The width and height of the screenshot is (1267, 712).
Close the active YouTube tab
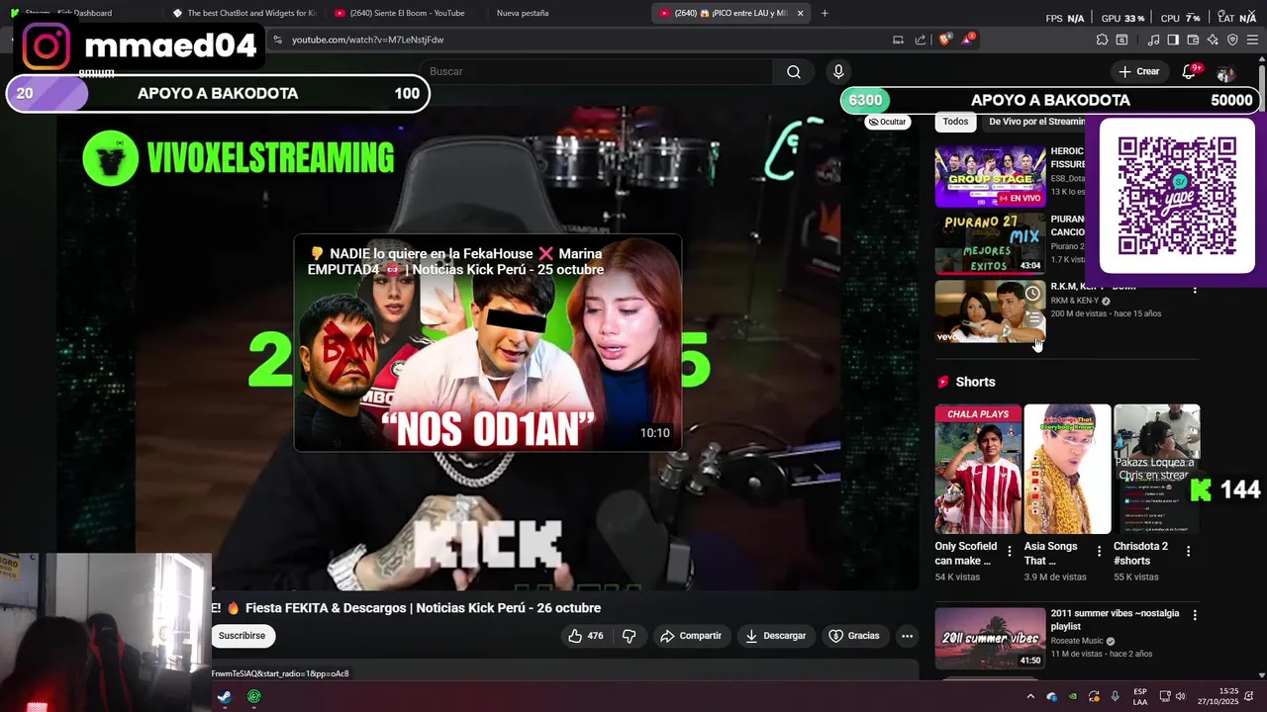pyautogui.click(x=801, y=13)
